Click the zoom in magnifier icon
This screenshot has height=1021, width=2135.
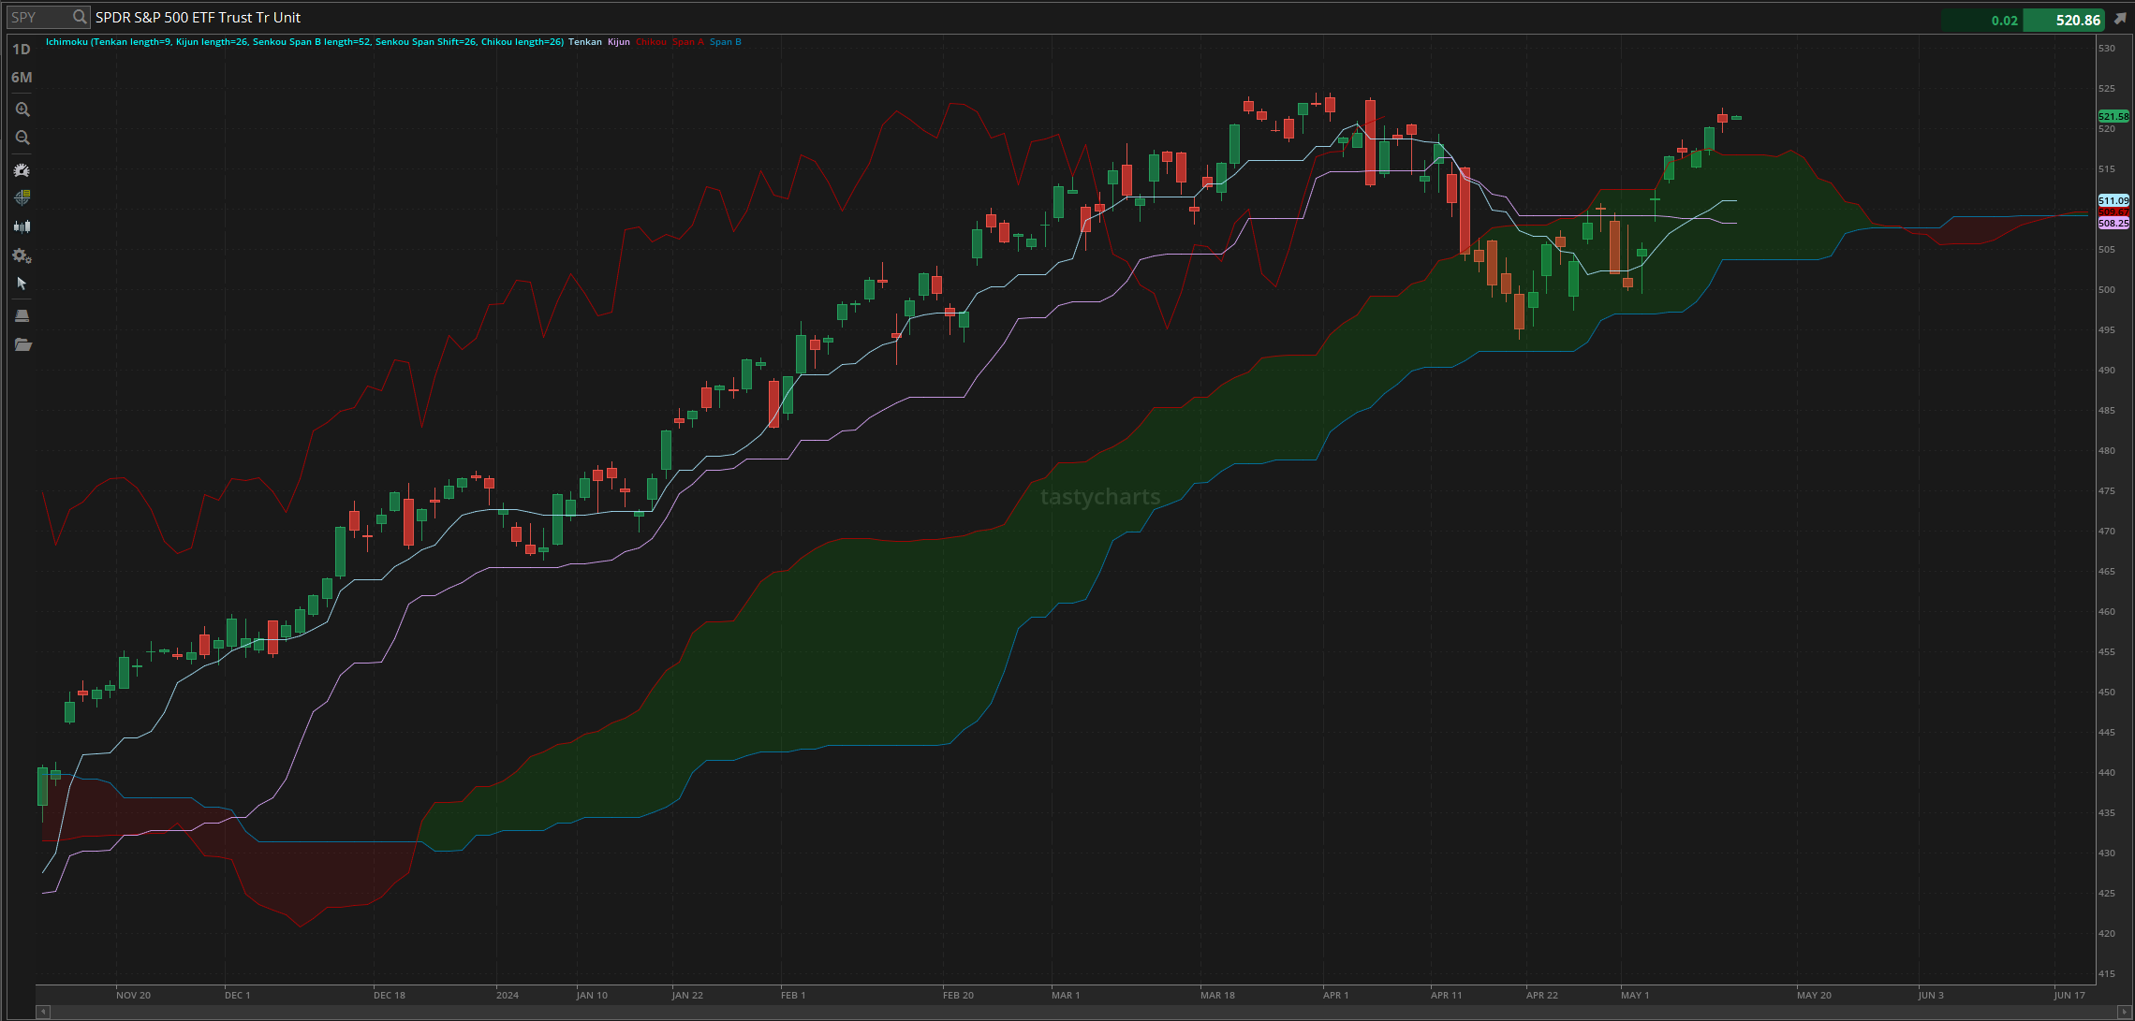coord(22,109)
